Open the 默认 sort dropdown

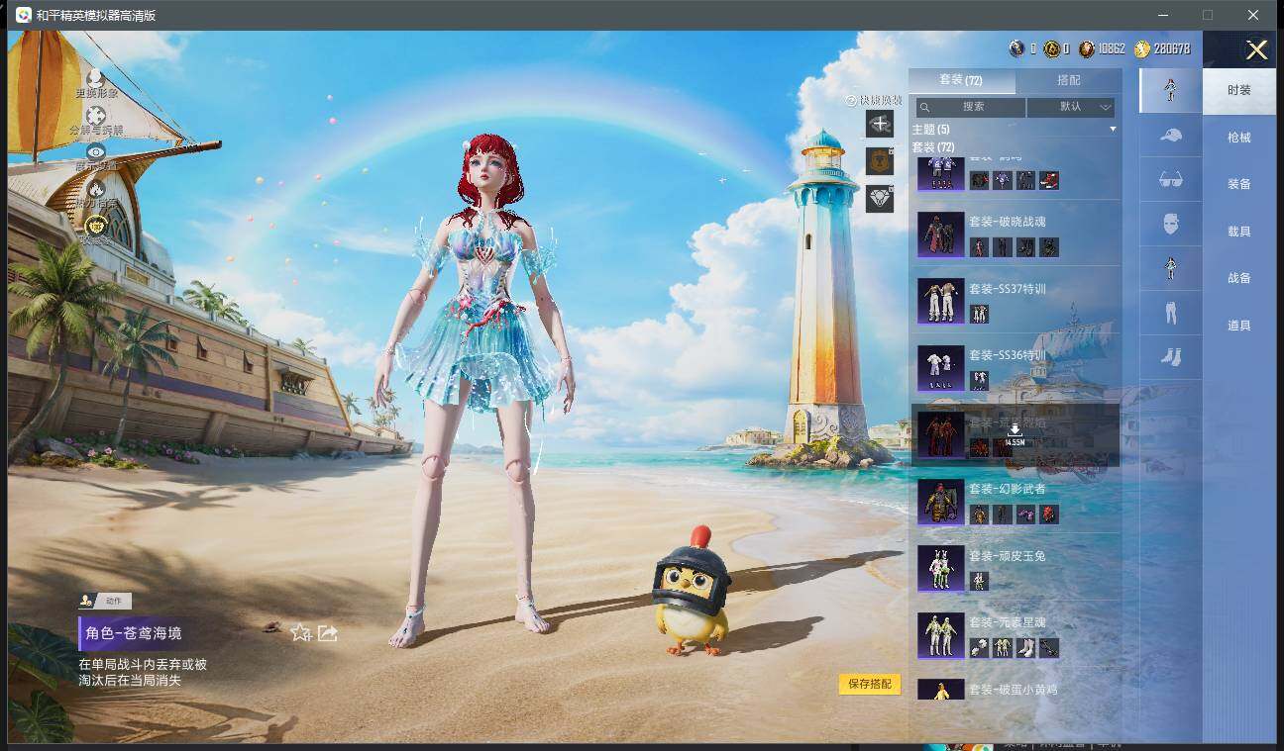click(1072, 107)
